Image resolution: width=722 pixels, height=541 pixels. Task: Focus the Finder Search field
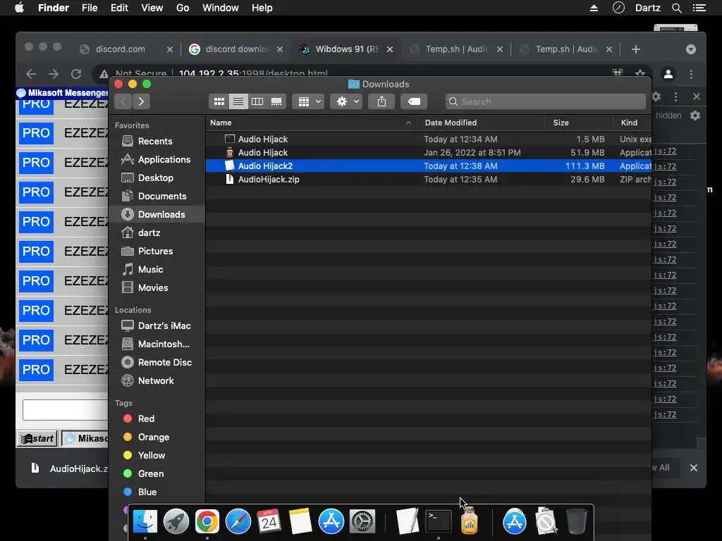(x=545, y=101)
